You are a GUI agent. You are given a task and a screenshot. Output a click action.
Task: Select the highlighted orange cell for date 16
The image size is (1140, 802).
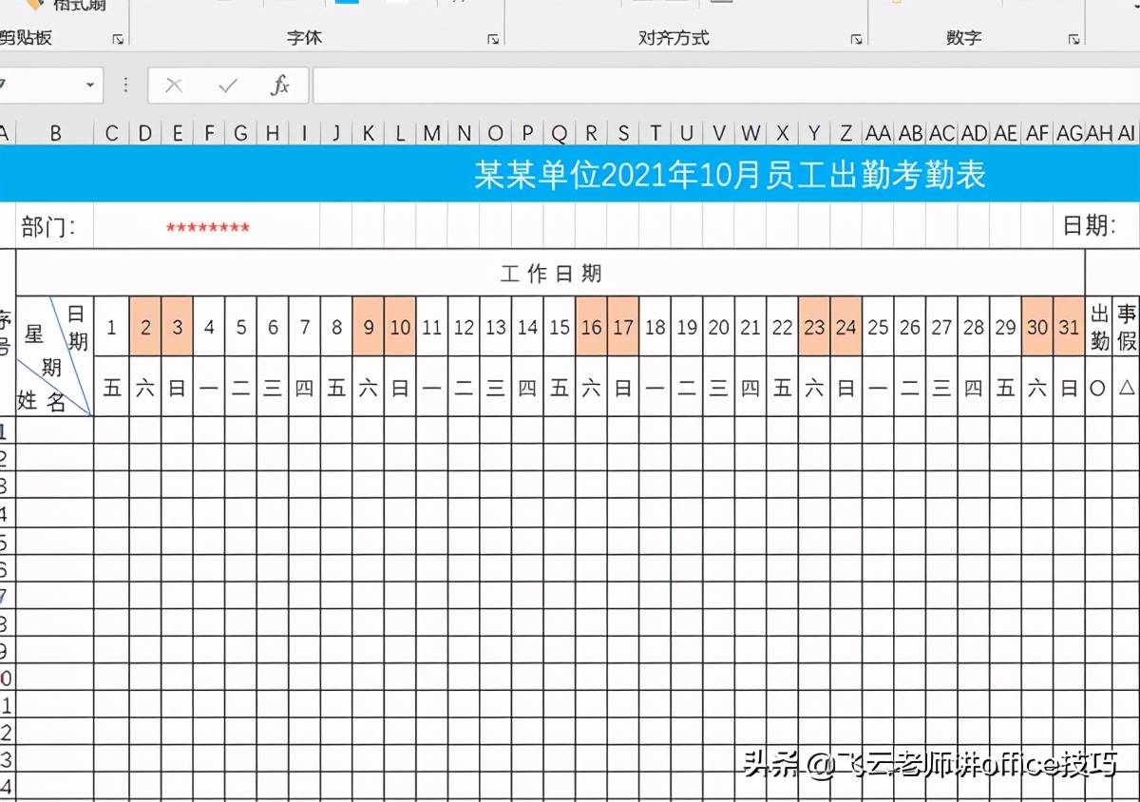tap(591, 326)
